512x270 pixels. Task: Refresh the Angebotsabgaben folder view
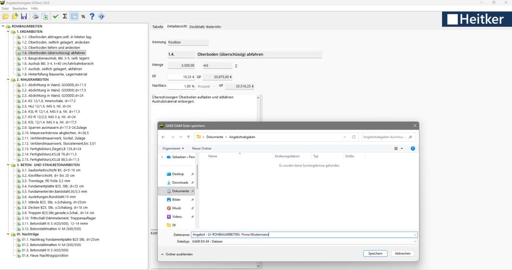[x=354, y=137]
